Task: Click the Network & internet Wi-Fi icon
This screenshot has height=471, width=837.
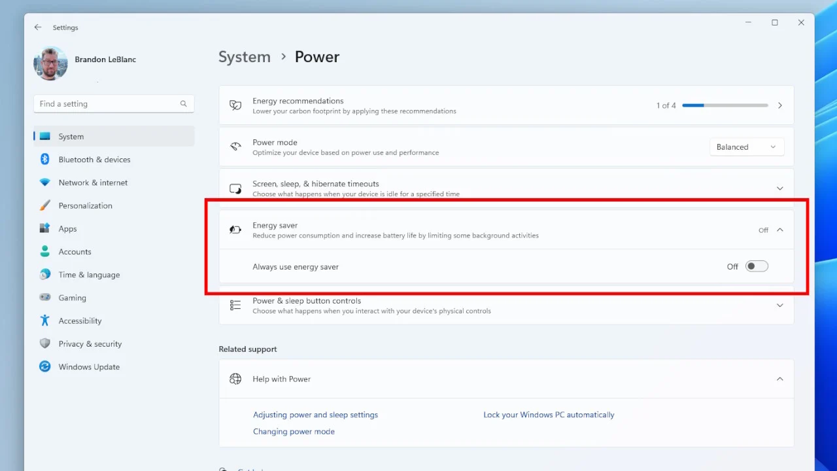Action: (45, 183)
